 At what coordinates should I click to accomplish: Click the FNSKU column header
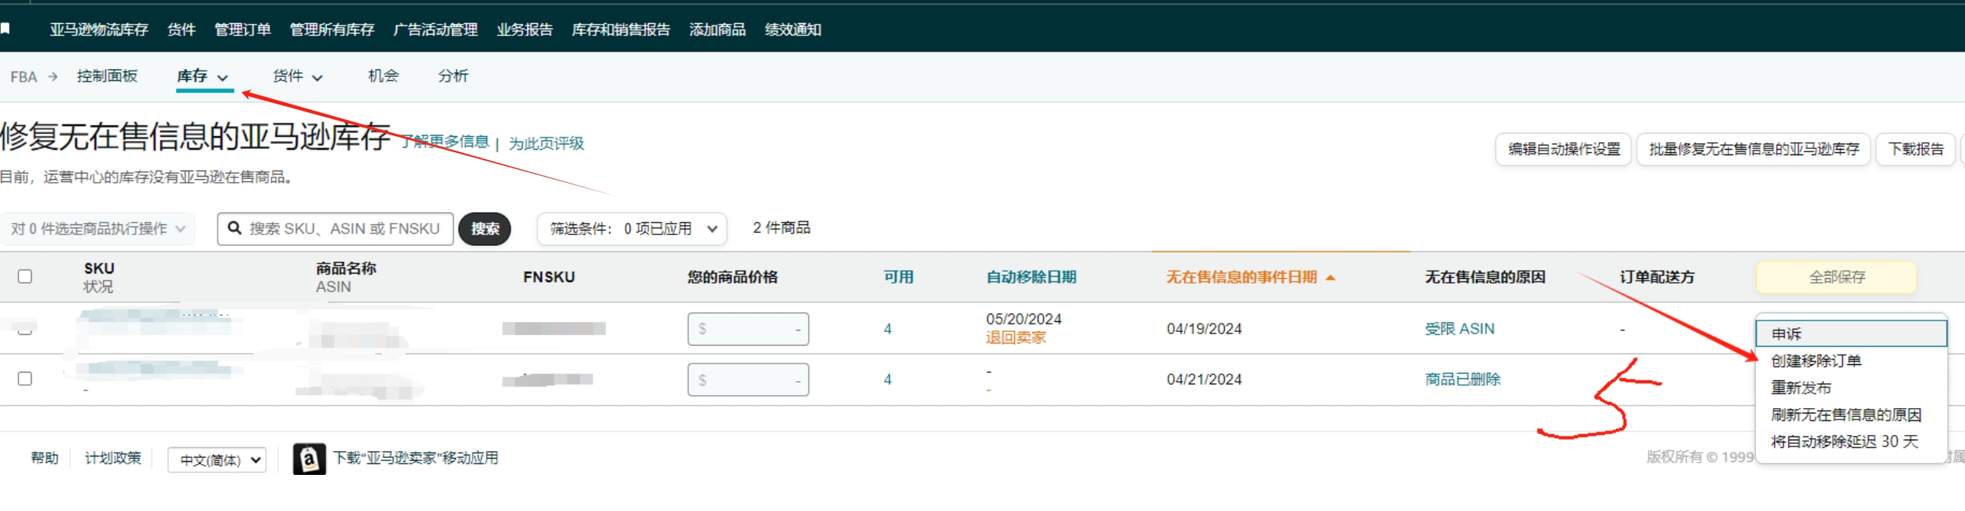pos(549,277)
